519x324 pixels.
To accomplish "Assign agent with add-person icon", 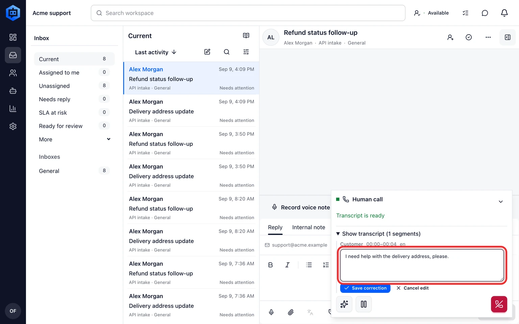I will coord(450,37).
